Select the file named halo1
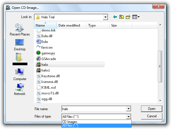The width and height of the screenshot is (171, 129). tap(46, 70)
